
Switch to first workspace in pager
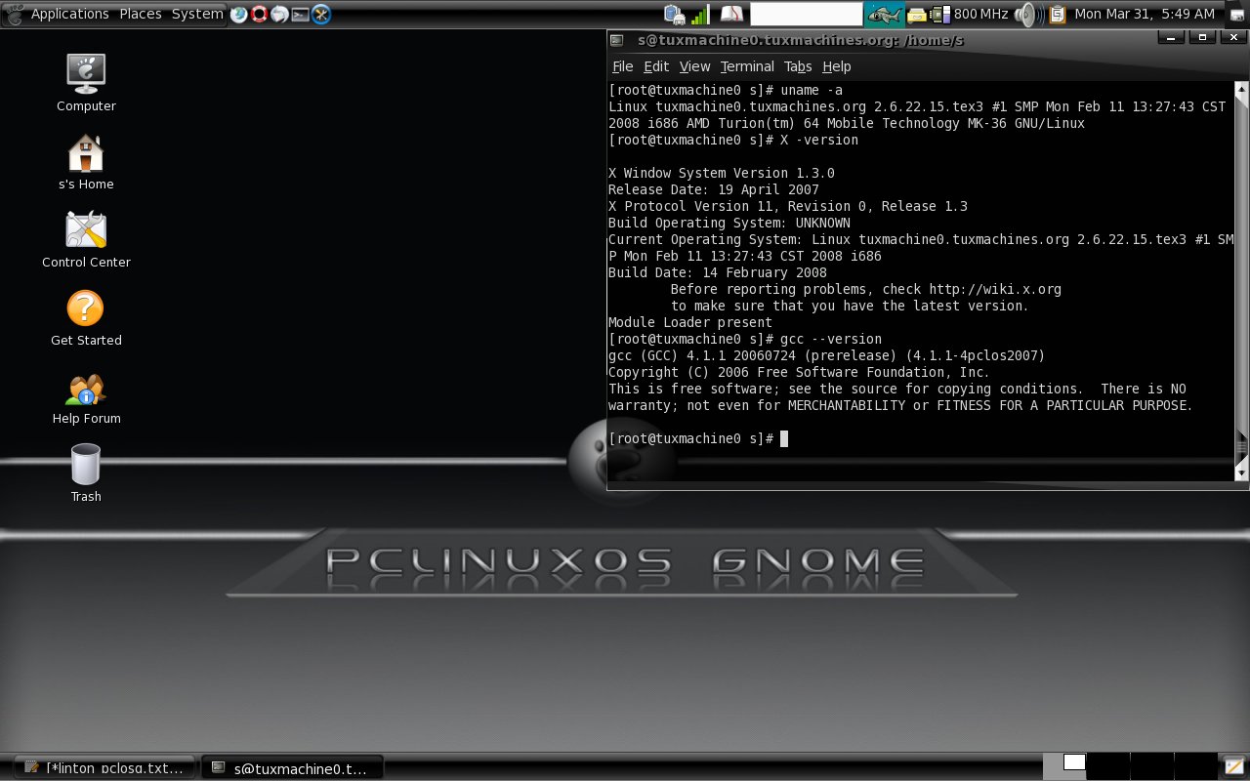pyautogui.click(x=1064, y=765)
